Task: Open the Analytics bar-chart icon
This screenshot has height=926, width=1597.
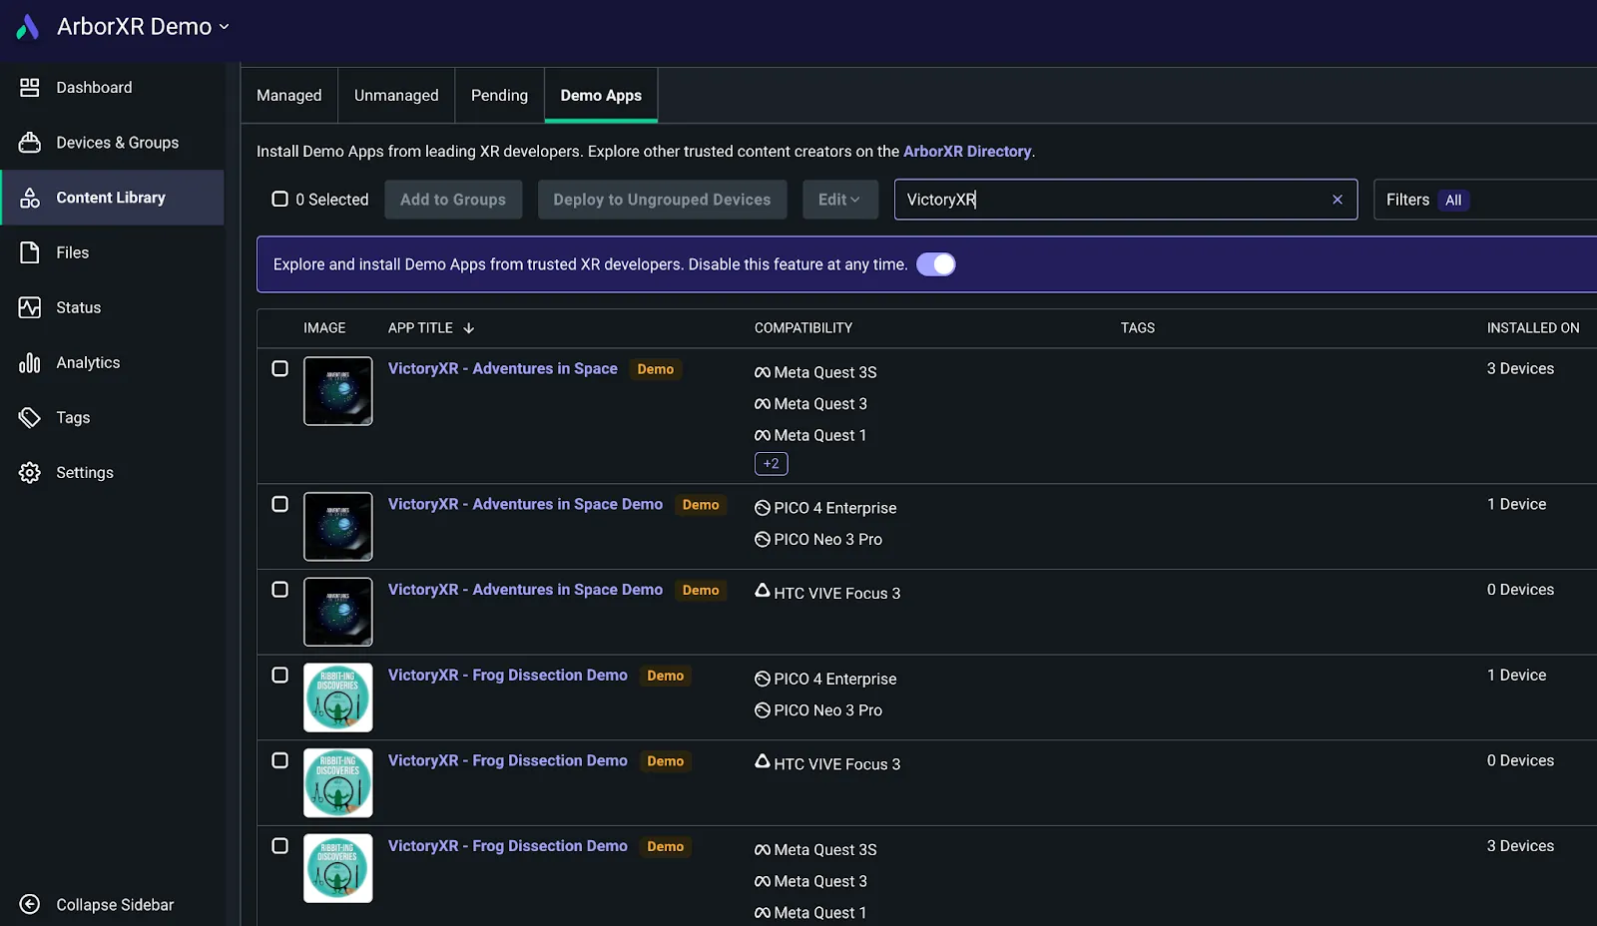Action: pyautogui.click(x=31, y=362)
